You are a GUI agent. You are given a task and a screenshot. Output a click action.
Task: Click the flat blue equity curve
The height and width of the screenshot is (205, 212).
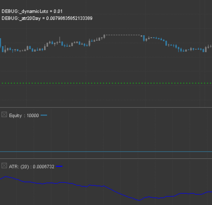pyautogui.click(x=106, y=152)
